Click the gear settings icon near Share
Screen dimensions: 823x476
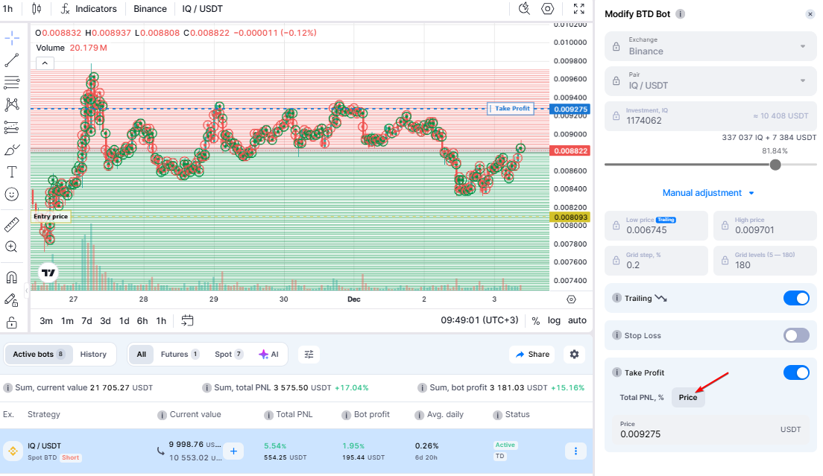coord(574,355)
